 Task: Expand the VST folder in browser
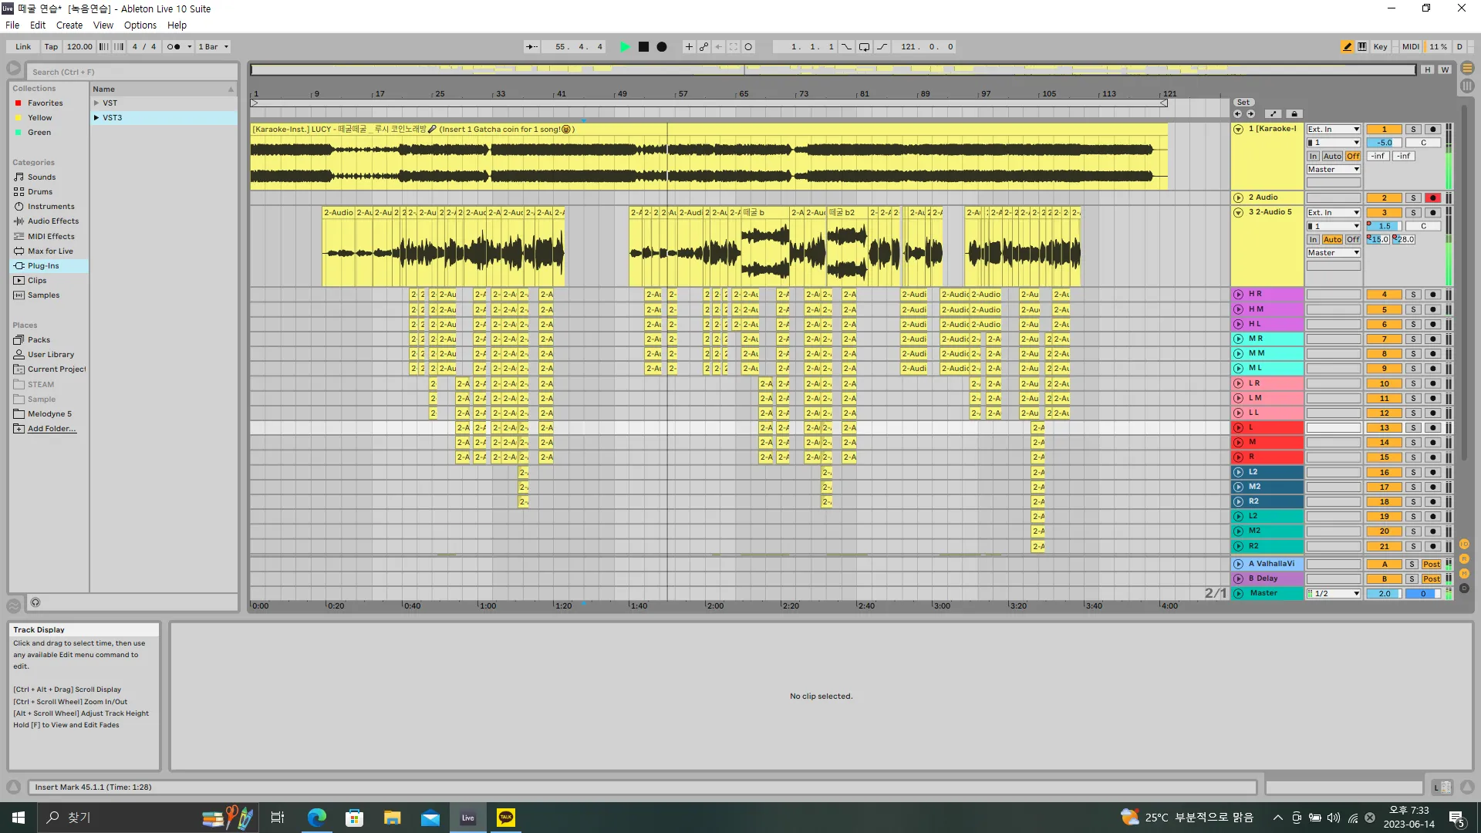pyautogui.click(x=96, y=103)
